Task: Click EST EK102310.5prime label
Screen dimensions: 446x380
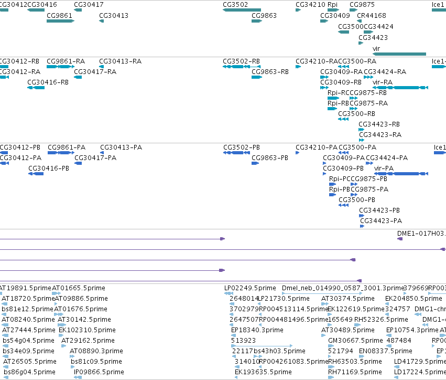Action: coord(87,330)
